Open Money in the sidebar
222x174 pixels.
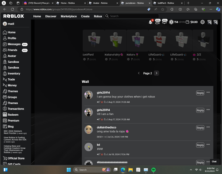(x=10, y=85)
